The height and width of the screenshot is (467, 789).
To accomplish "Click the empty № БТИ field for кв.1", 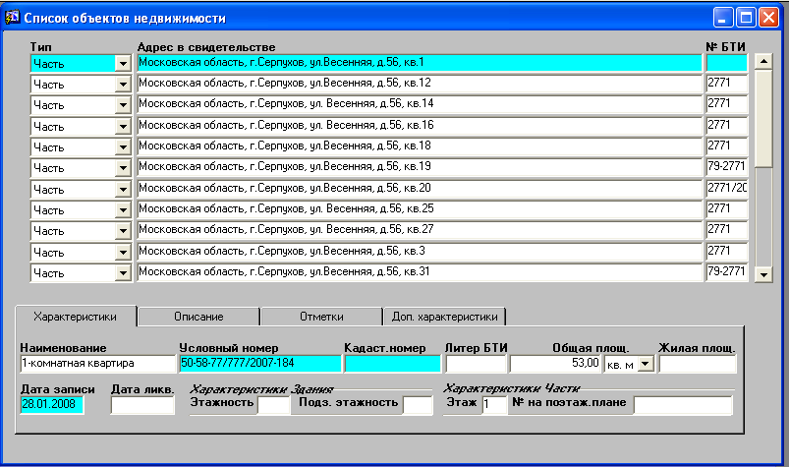I will point(726,62).
